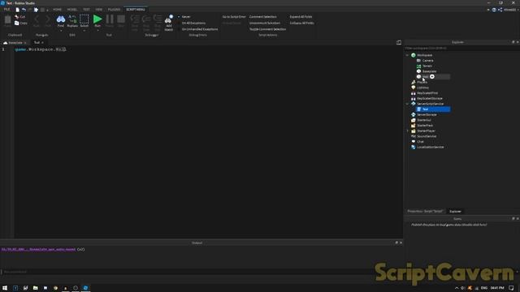Select the Never debug errors option
The image size is (520, 292).
(x=184, y=16)
